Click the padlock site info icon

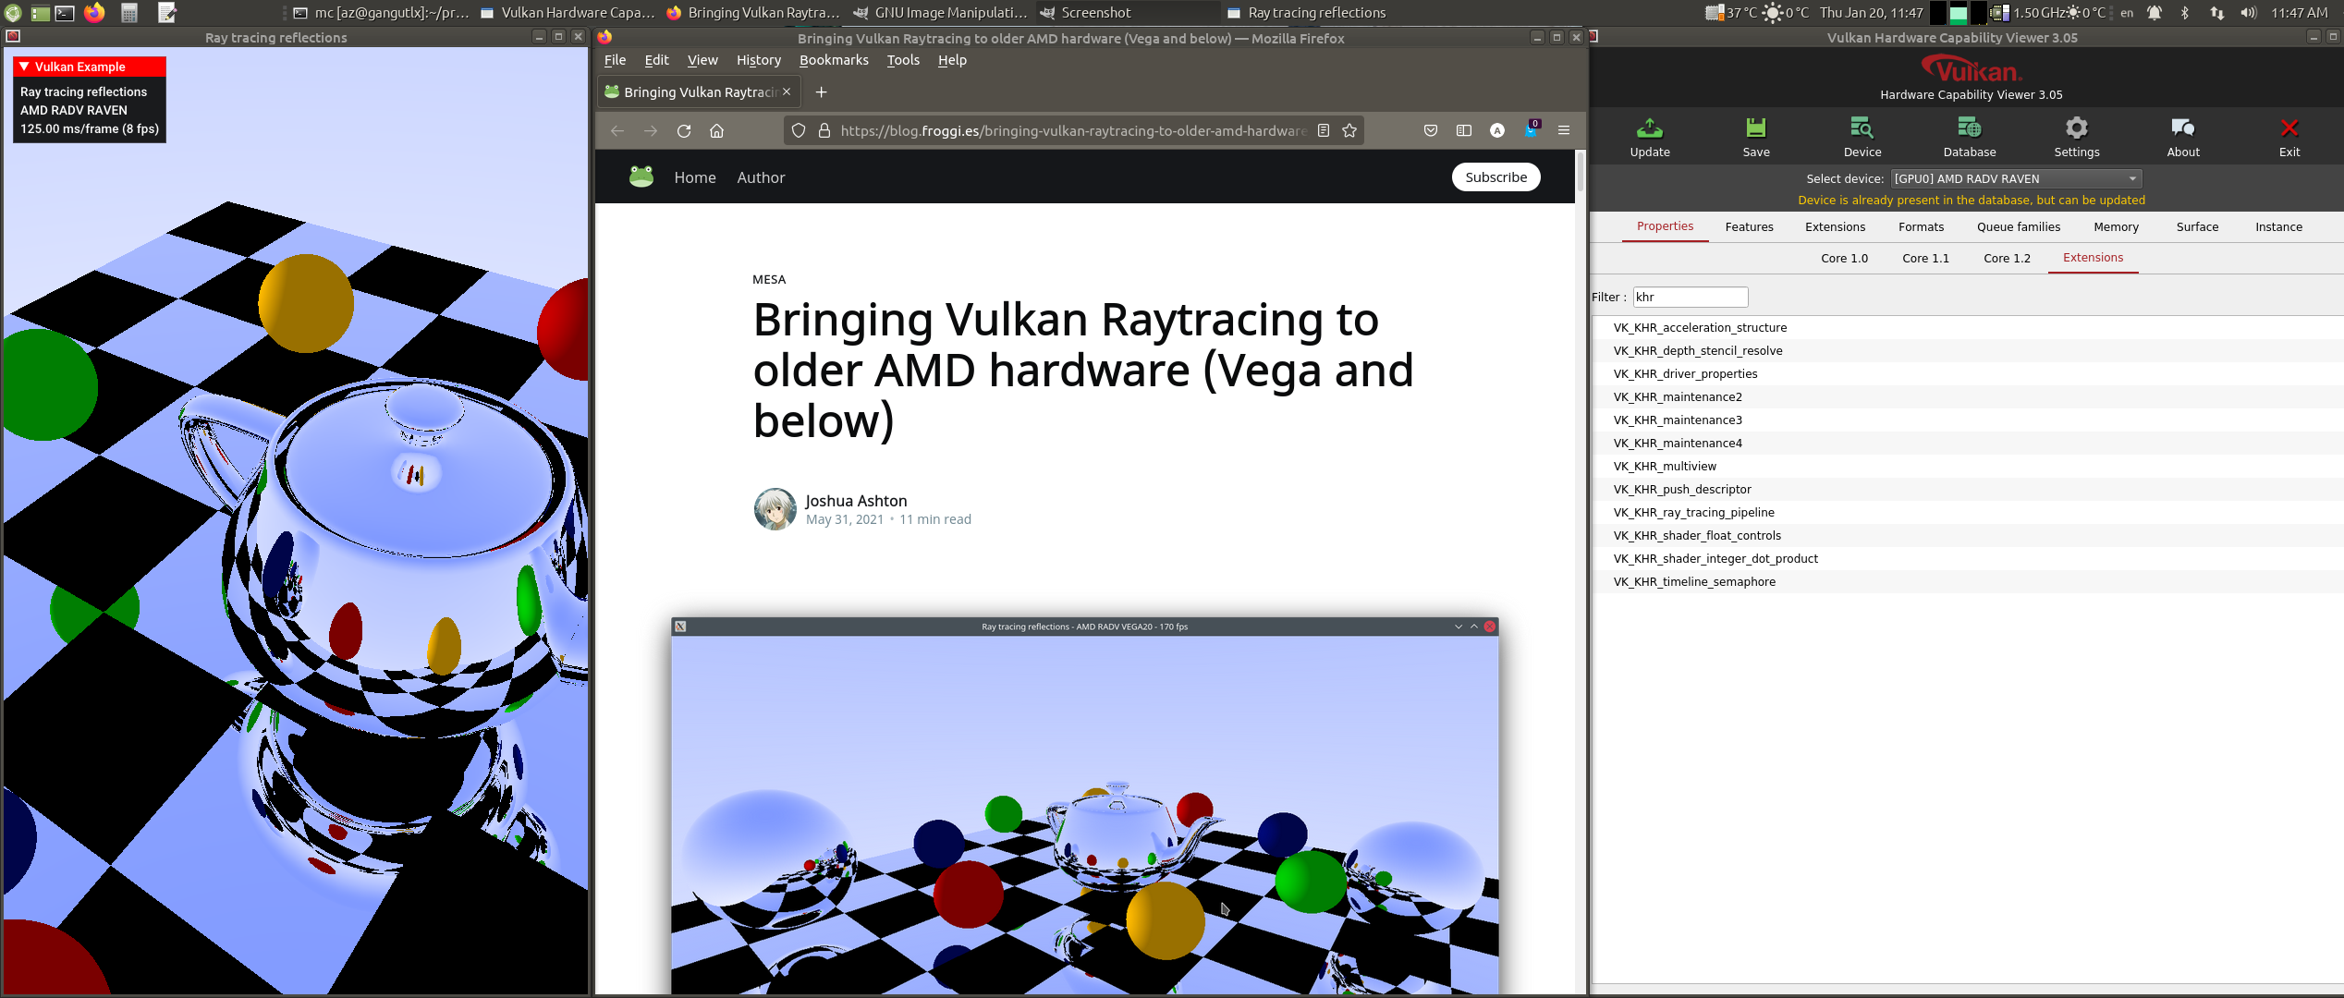824,130
